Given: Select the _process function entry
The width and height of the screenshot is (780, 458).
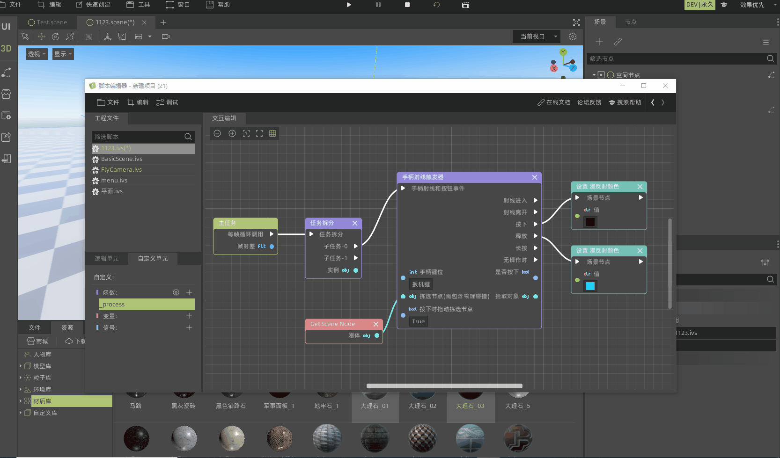Looking at the screenshot, I should [x=147, y=304].
